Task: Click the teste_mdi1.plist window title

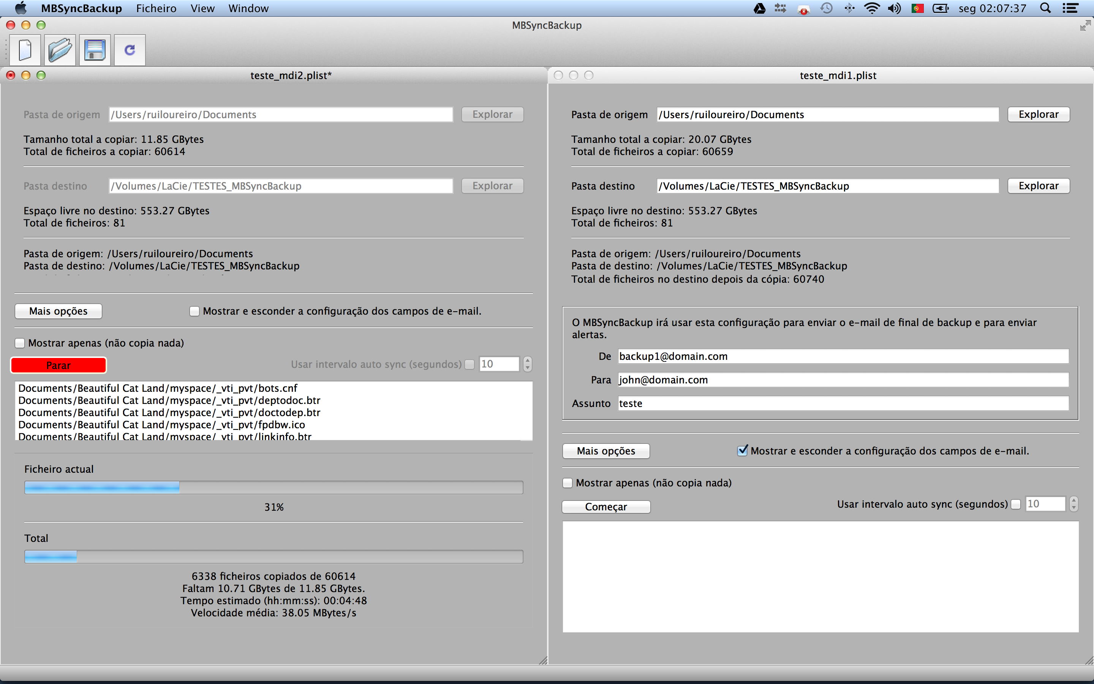Action: click(x=838, y=76)
